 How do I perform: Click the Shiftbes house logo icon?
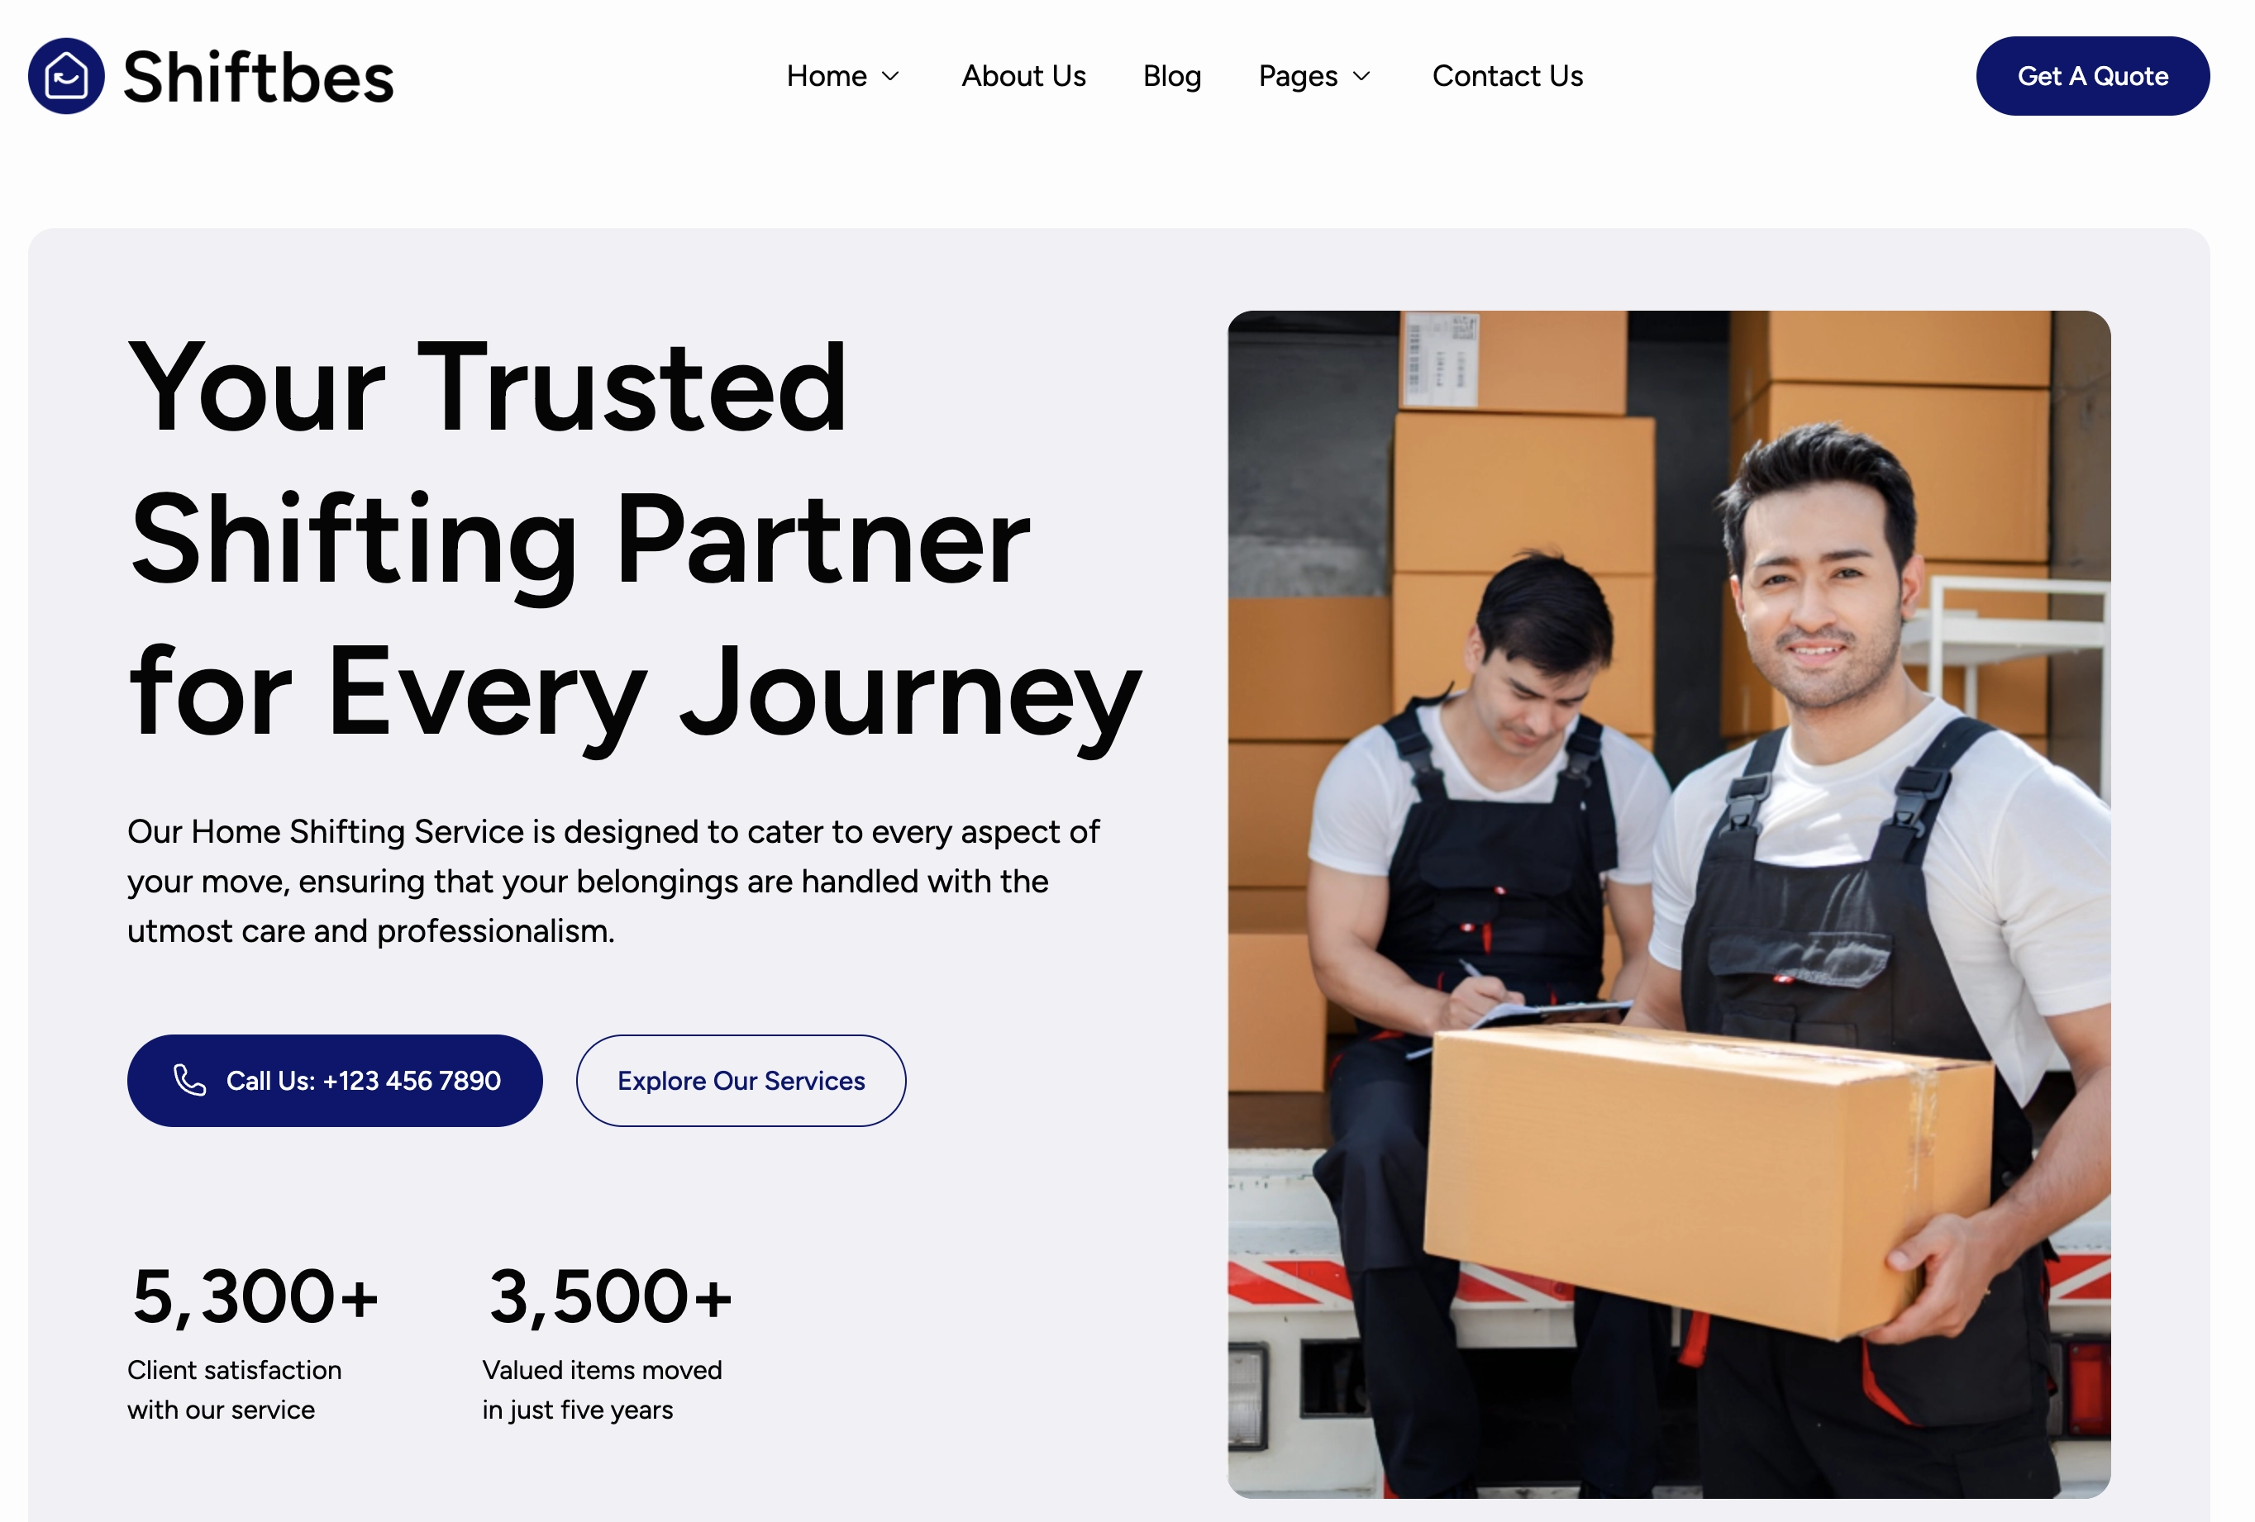pyautogui.click(x=66, y=76)
